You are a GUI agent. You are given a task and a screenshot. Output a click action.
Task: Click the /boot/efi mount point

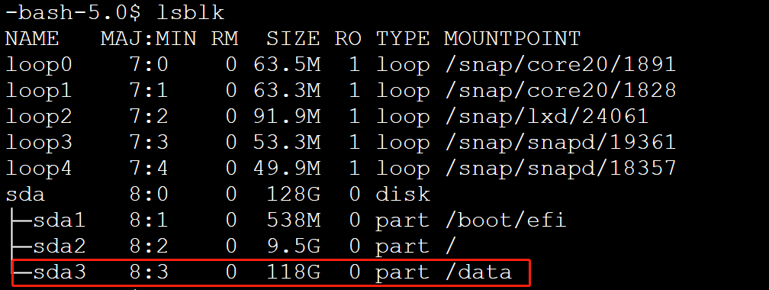[505, 221]
